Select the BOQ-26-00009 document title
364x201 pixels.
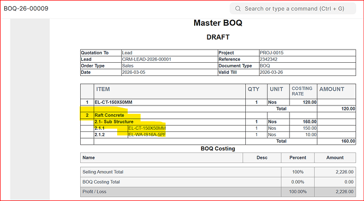(26, 8)
